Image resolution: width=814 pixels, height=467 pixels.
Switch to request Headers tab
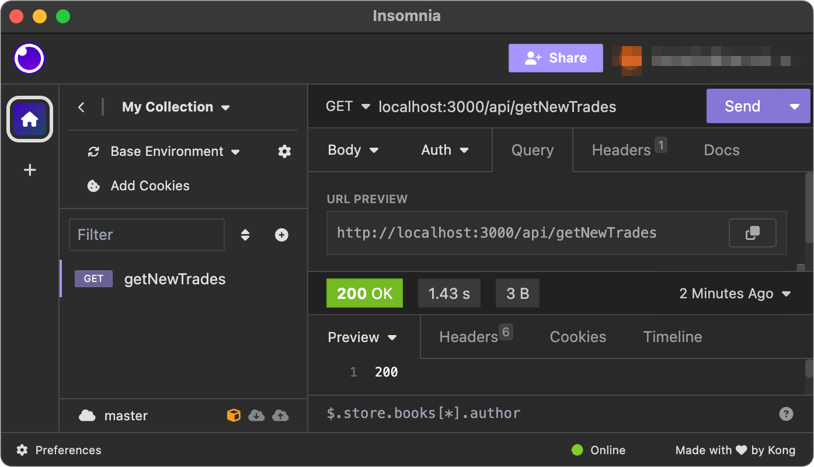[x=629, y=149]
